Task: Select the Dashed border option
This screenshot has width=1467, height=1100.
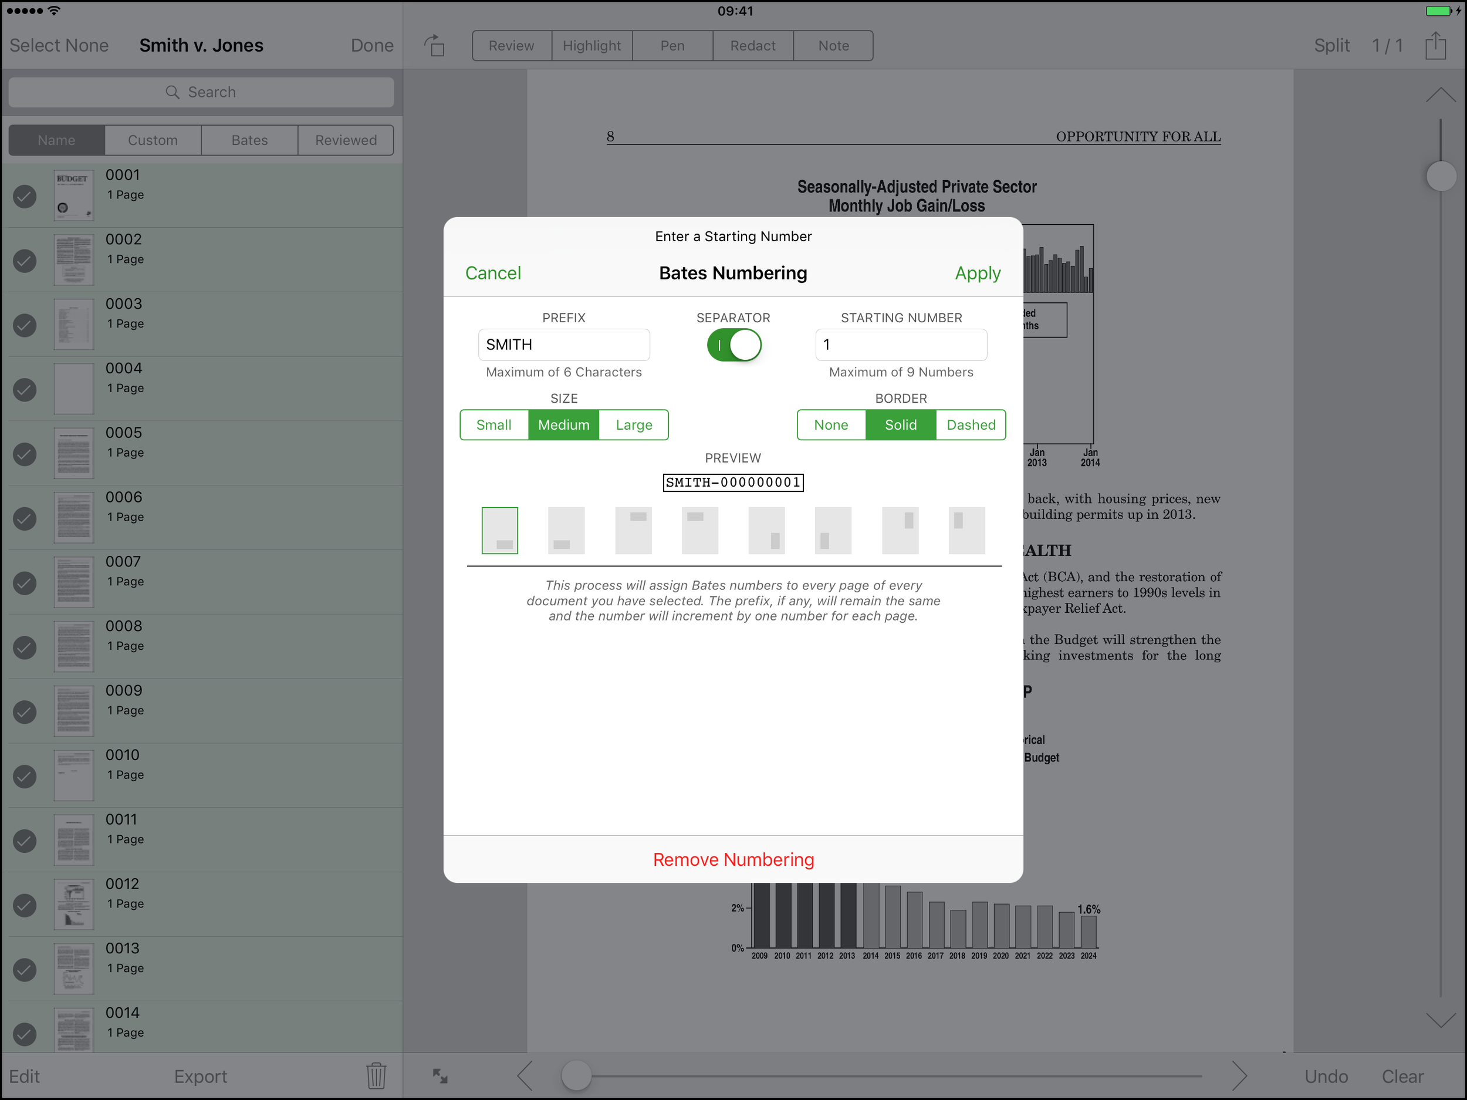Action: (x=970, y=424)
